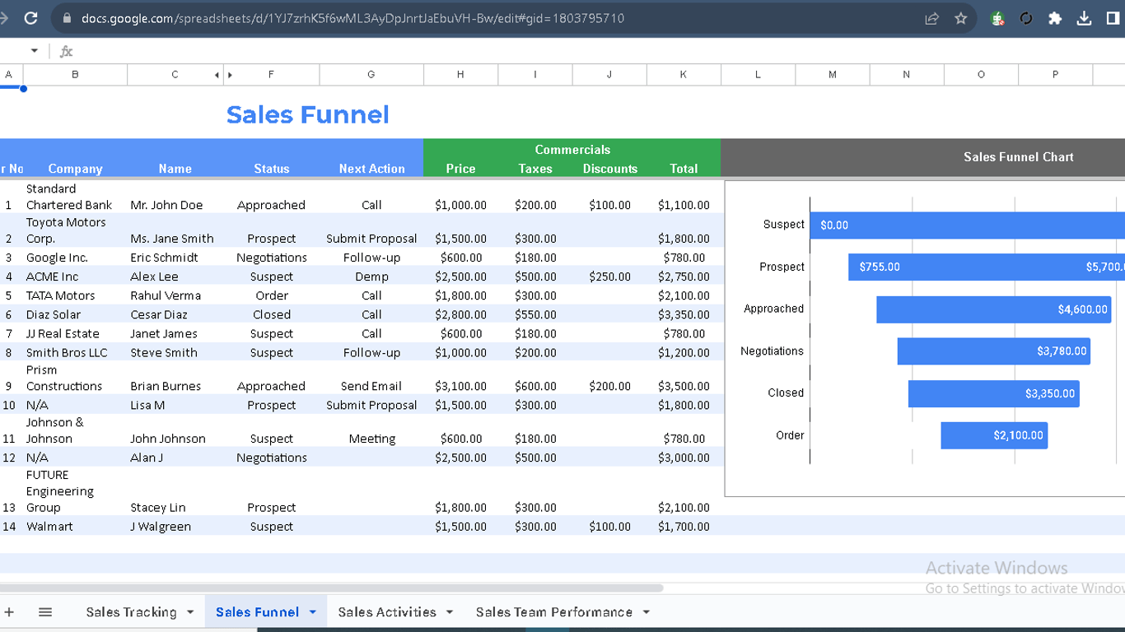Screen dimensions: 1125x632
Task: Select column header H
Action: [x=460, y=75]
